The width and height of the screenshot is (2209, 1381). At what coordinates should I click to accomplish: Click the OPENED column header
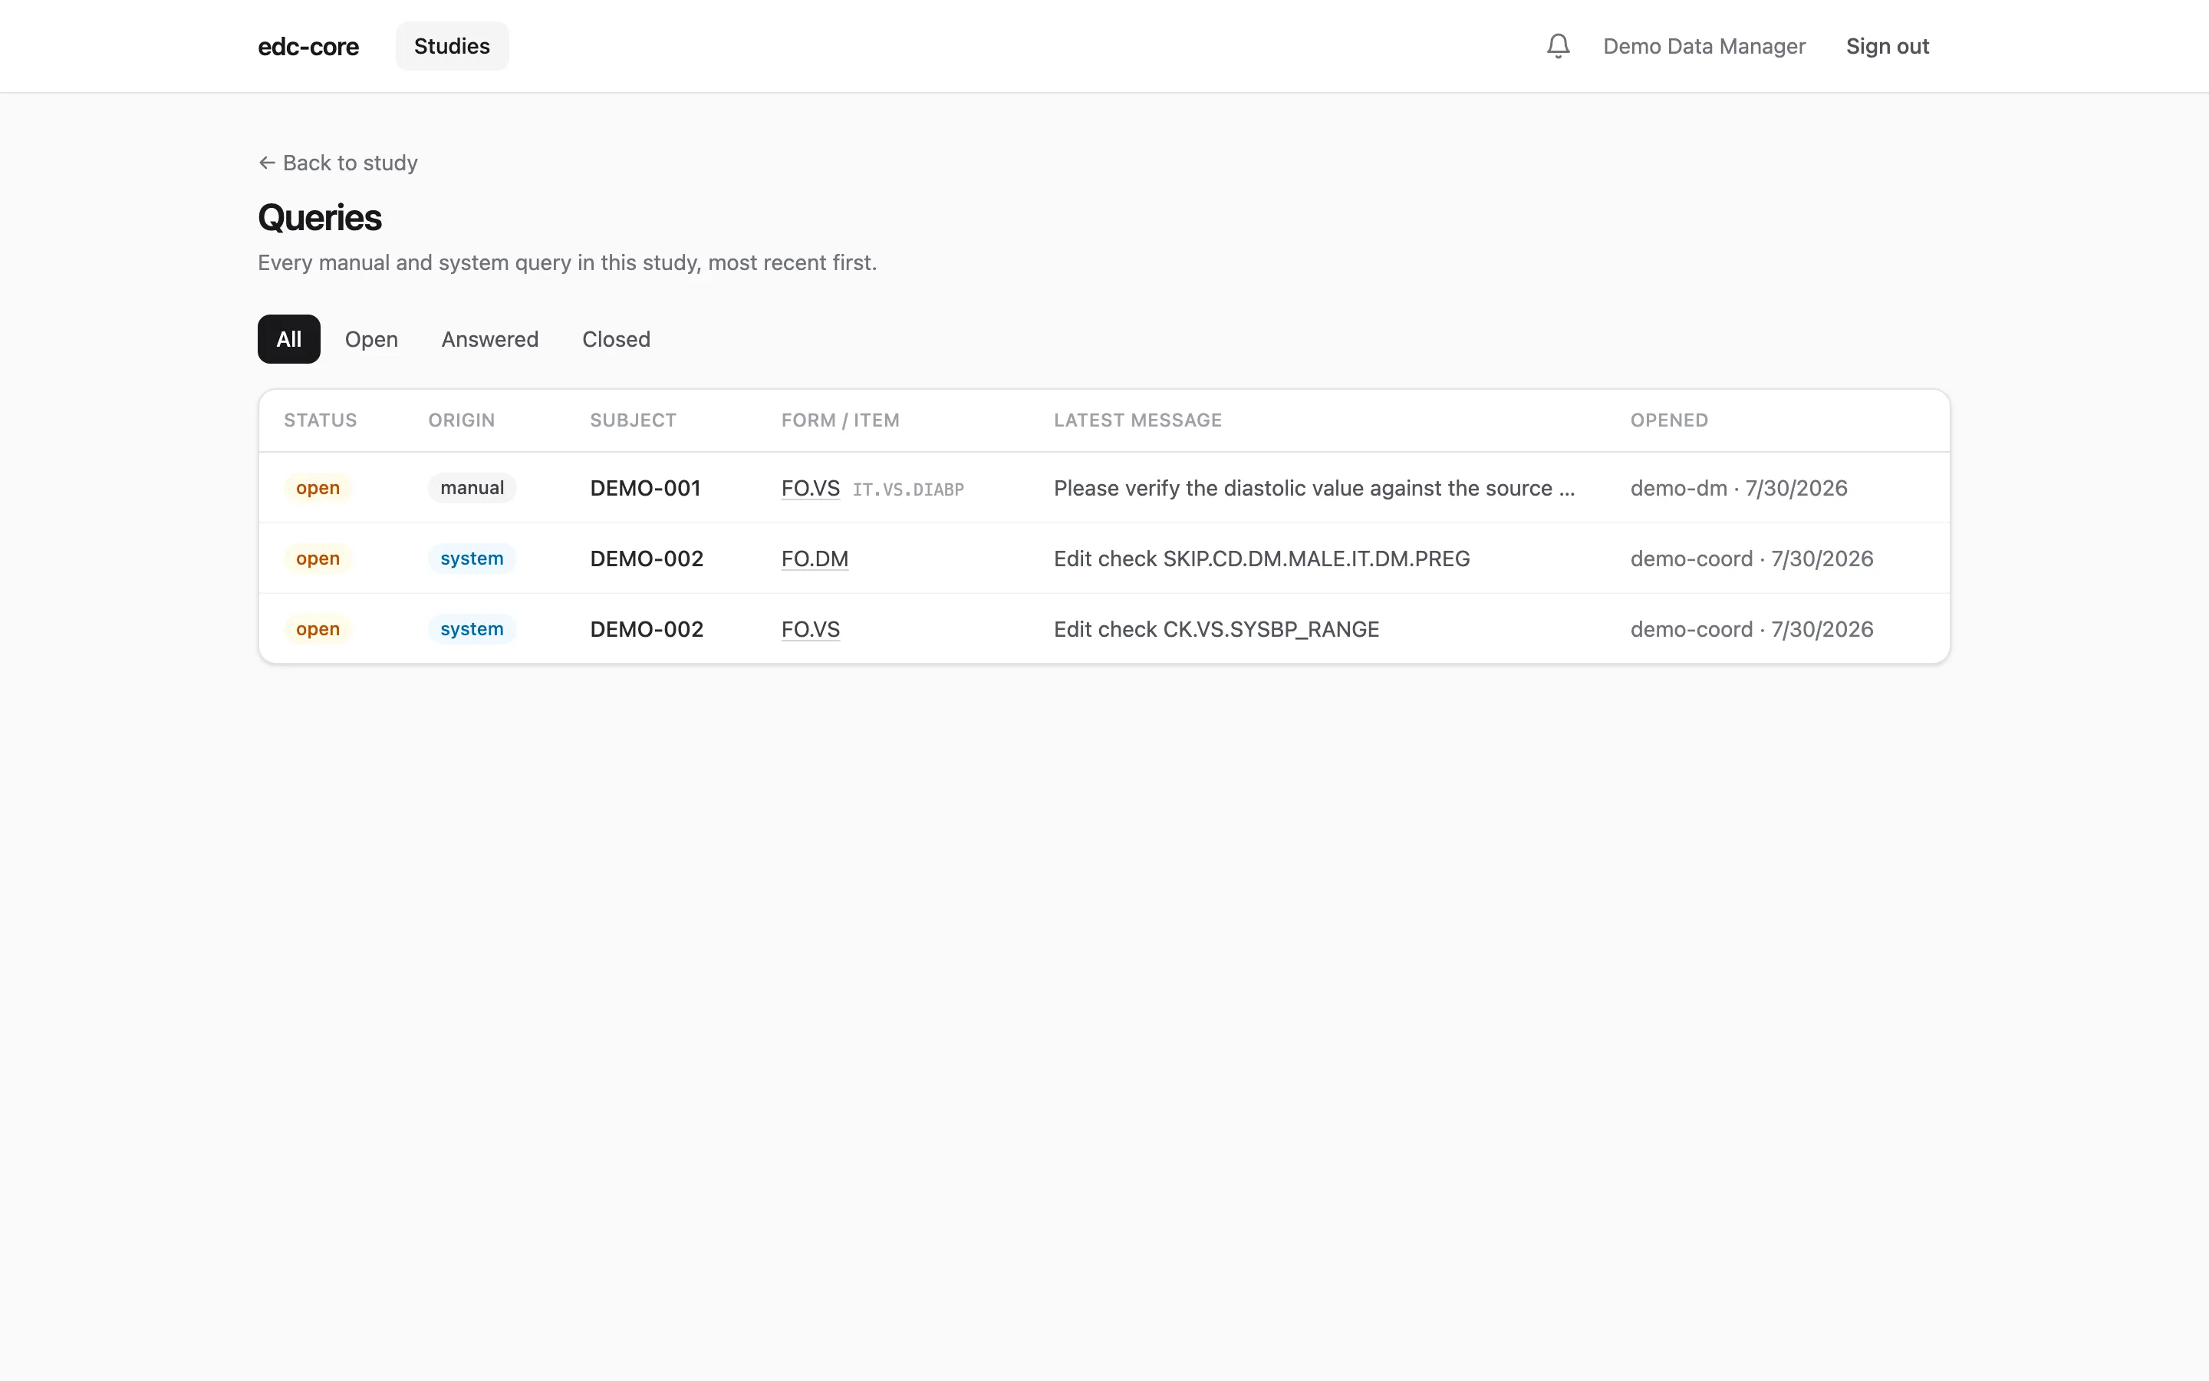tap(1668, 420)
